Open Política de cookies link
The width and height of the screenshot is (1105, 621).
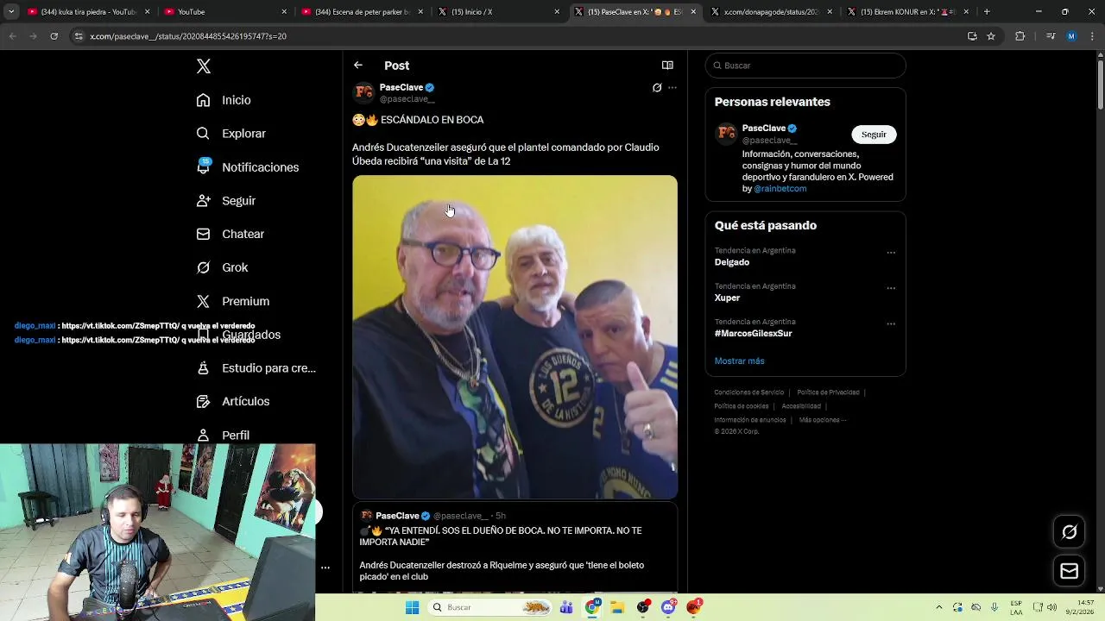click(742, 406)
